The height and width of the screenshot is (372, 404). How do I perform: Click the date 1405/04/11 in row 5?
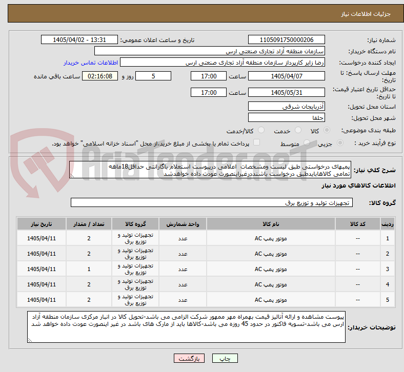(42, 300)
